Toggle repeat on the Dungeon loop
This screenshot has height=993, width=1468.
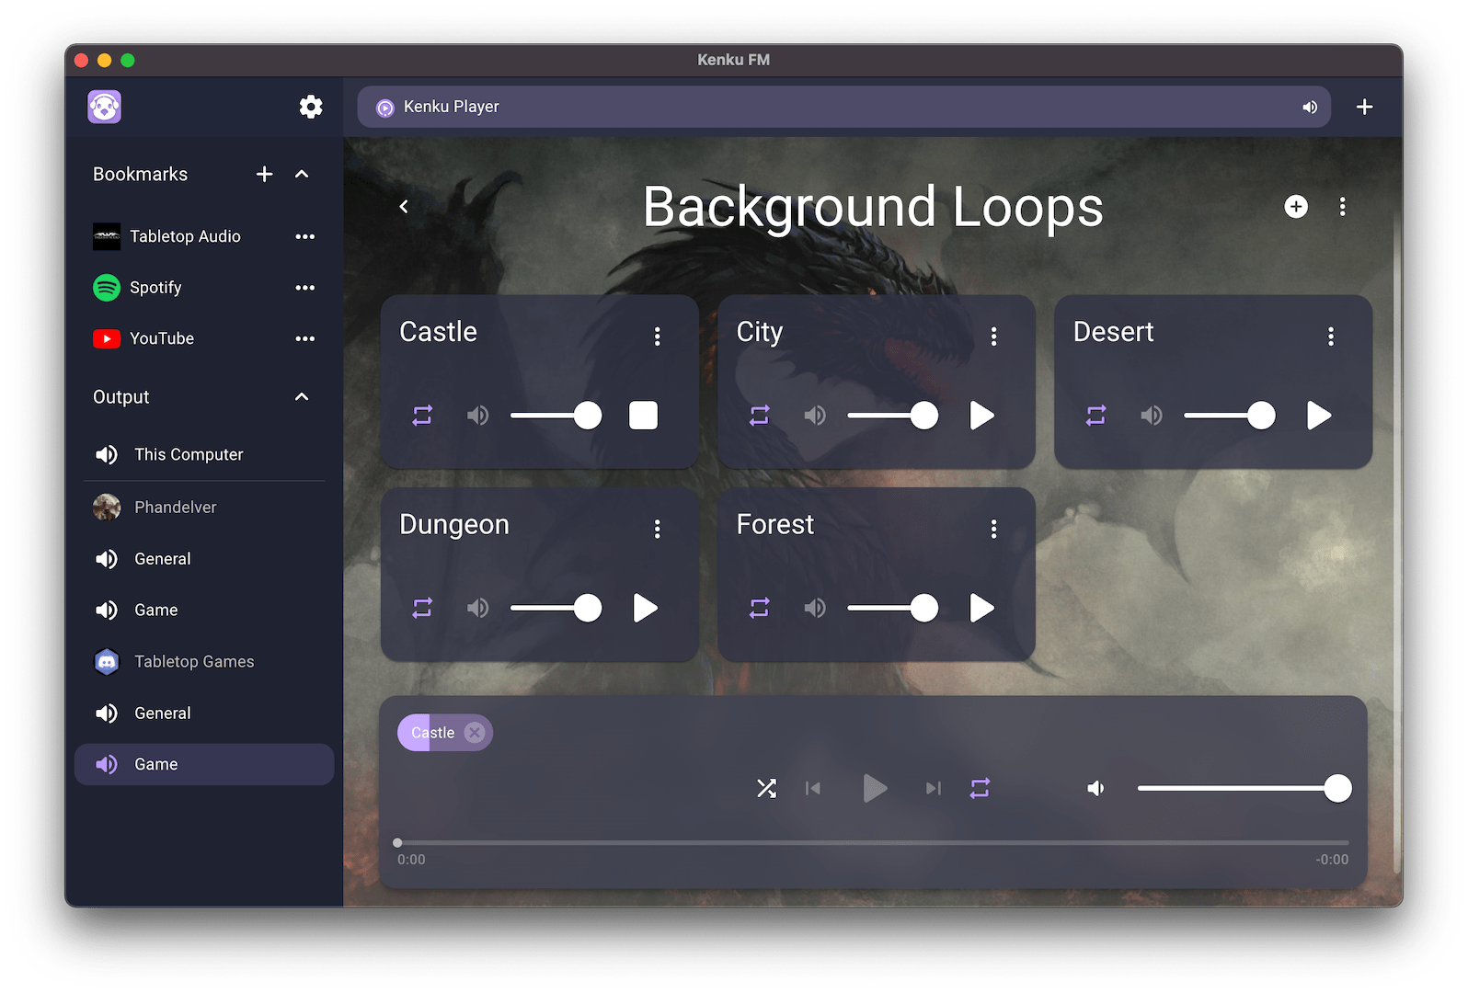422,608
